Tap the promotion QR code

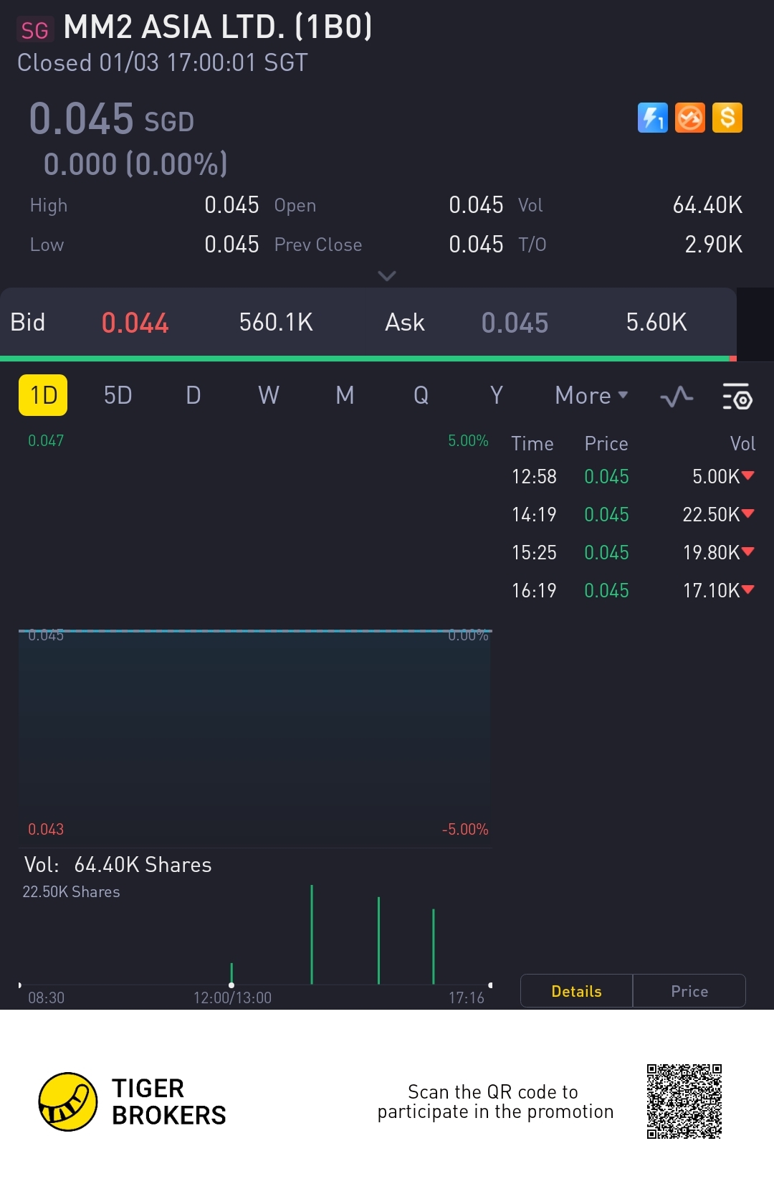pyautogui.click(x=684, y=1101)
